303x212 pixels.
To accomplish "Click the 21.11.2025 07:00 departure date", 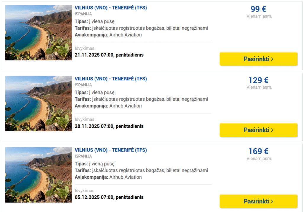I will coord(109,55).
